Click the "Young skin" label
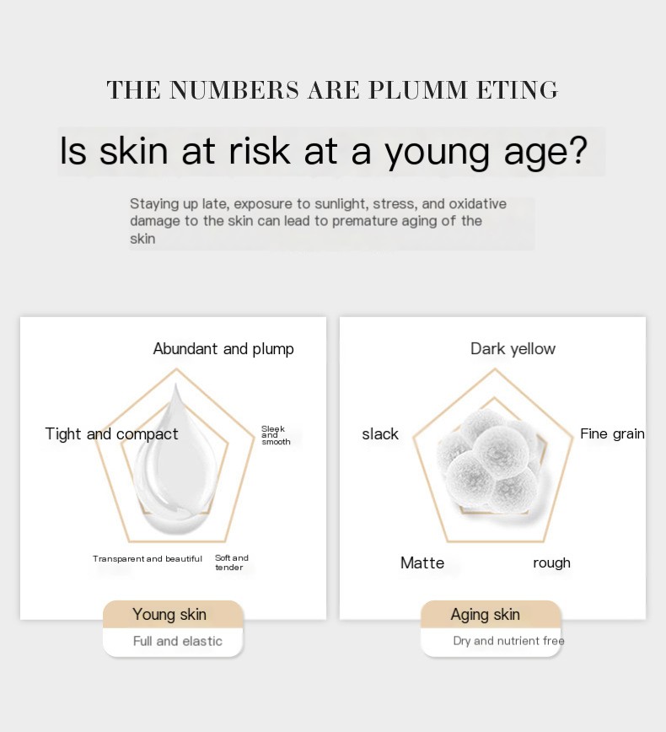The width and height of the screenshot is (666, 732). pyautogui.click(x=169, y=615)
